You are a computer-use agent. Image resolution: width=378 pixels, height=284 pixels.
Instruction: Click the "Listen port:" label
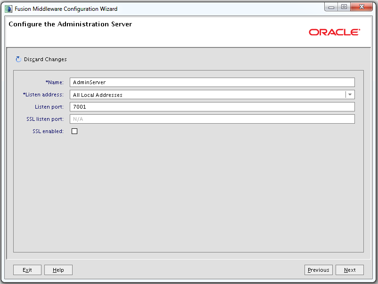[49, 107]
